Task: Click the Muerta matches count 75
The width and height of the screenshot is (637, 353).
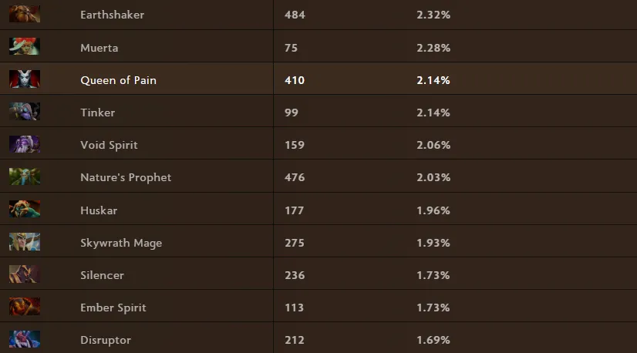Action: coord(291,48)
